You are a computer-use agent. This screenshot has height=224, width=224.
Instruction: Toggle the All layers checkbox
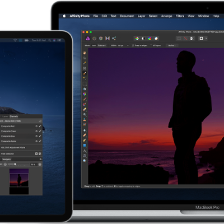click(x=151, y=45)
